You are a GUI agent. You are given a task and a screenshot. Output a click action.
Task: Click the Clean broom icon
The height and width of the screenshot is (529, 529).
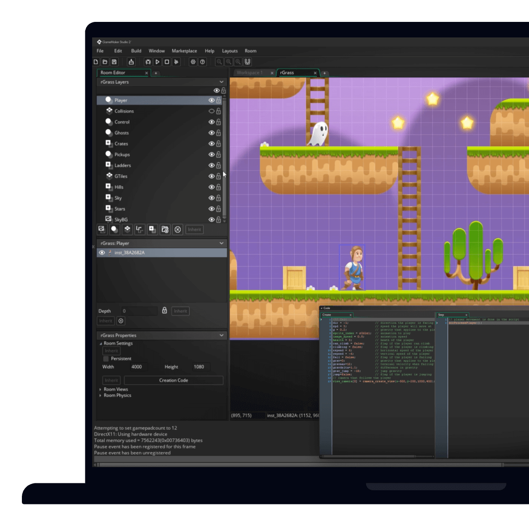coord(176,62)
